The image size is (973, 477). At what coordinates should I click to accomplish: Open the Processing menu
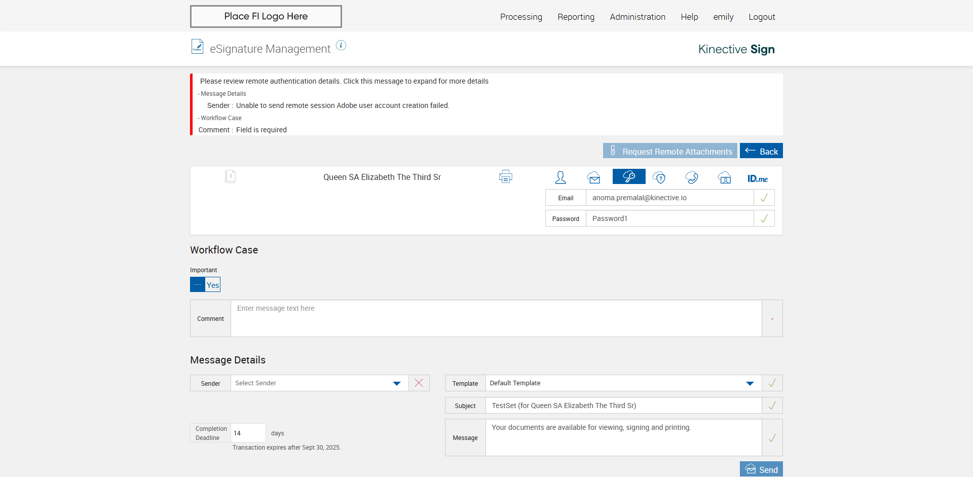pos(521,17)
